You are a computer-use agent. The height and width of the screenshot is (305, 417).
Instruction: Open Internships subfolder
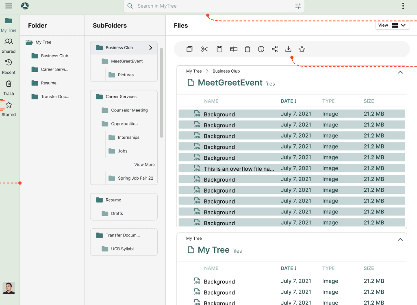124,137
